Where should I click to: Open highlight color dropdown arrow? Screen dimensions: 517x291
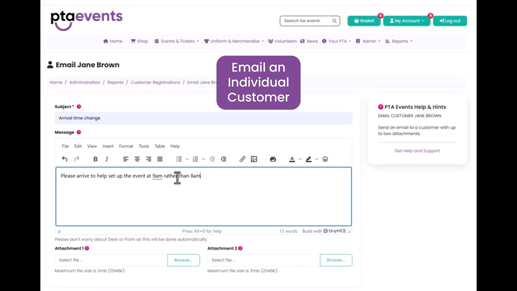(317, 159)
